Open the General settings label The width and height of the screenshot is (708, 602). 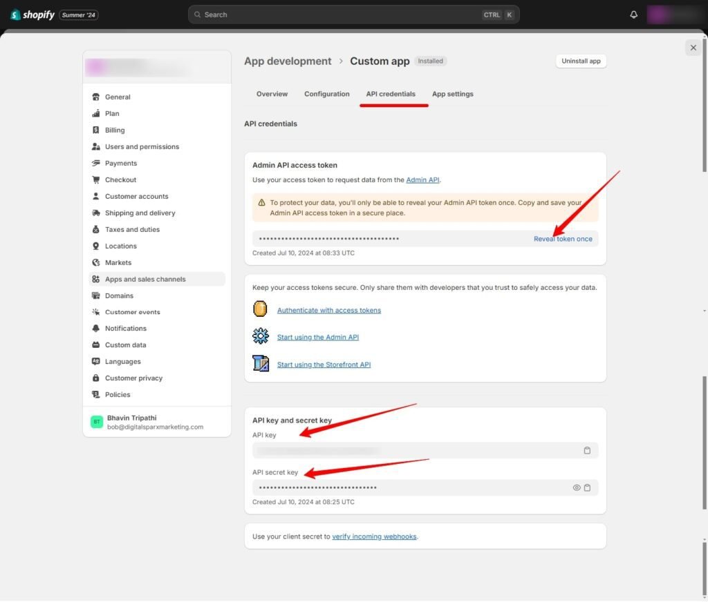tap(118, 97)
